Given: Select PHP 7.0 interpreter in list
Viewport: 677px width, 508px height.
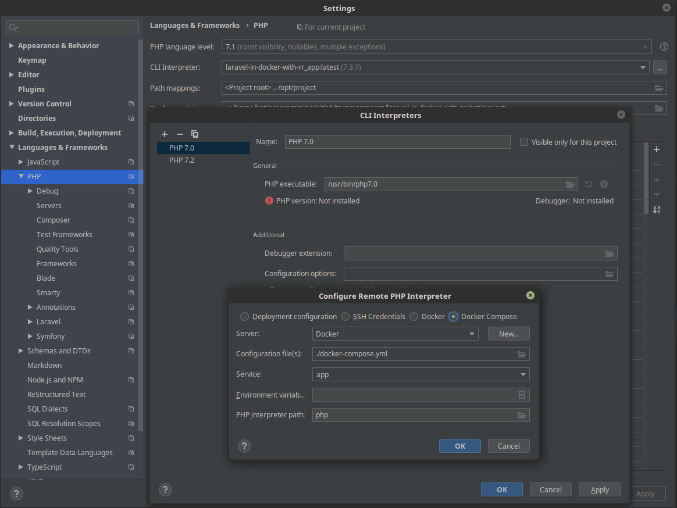Looking at the screenshot, I should click(x=203, y=148).
